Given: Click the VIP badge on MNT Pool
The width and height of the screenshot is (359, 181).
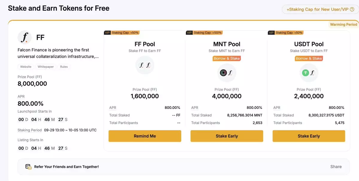Looking at the screenshot, I should pos(189,33).
